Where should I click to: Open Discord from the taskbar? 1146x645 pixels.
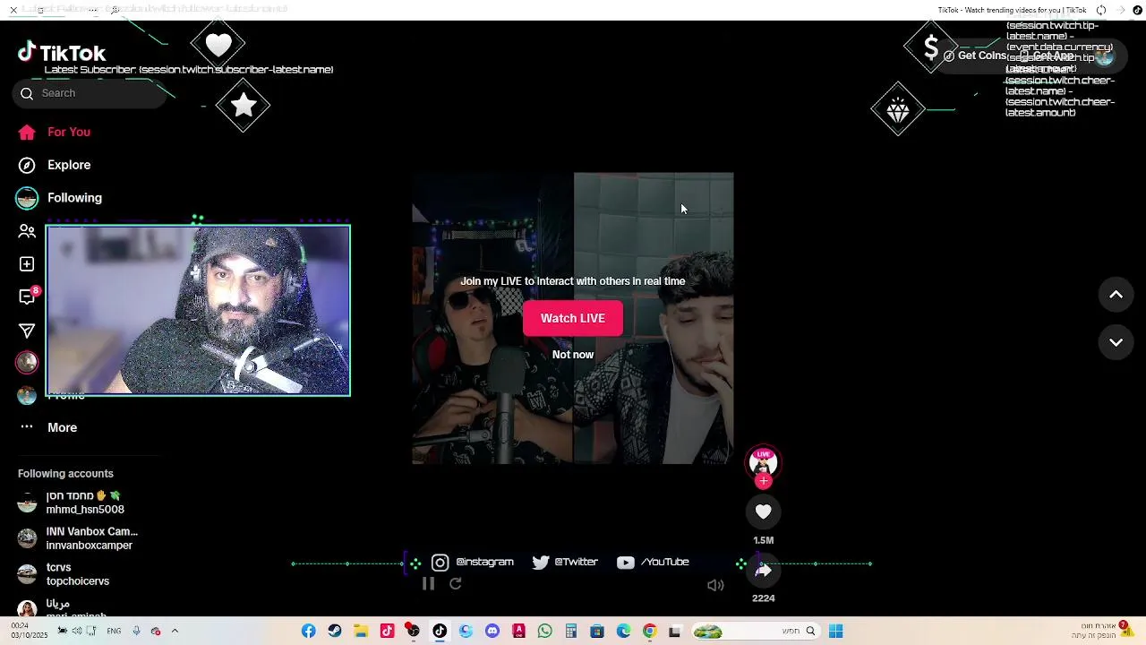coord(492,632)
